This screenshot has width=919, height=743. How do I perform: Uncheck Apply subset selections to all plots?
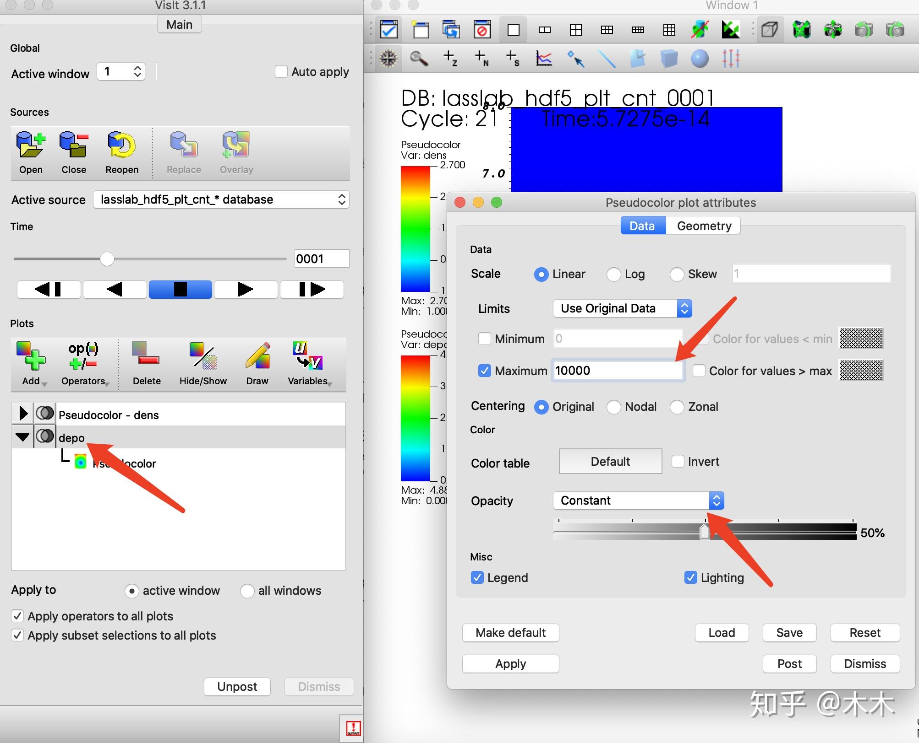click(17, 635)
